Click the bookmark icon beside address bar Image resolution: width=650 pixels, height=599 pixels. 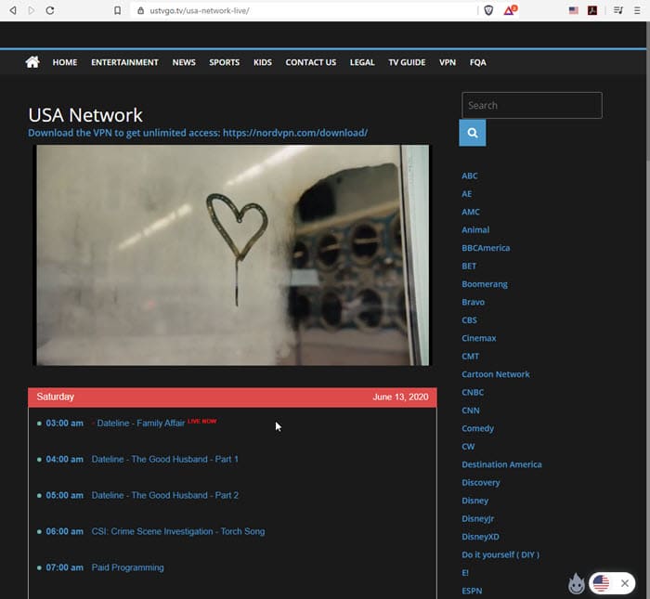click(117, 10)
